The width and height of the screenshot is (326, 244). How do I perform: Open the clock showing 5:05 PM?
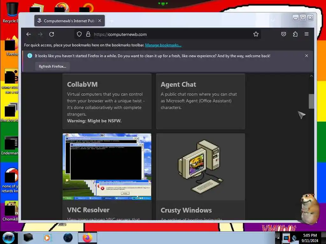(x=310, y=238)
